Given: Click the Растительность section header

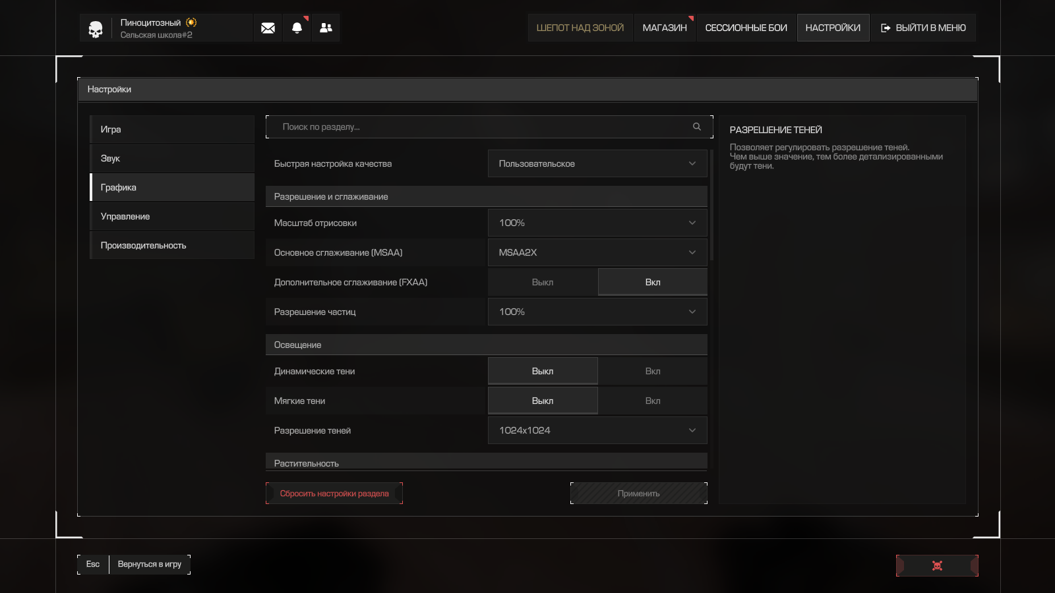Looking at the screenshot, I should click(x=487, y=462).
